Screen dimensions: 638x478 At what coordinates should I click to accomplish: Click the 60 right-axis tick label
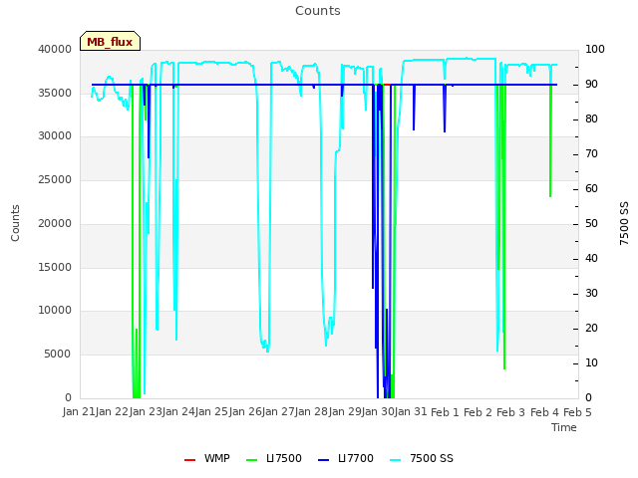pyautogui.click(x=591, y=188)
